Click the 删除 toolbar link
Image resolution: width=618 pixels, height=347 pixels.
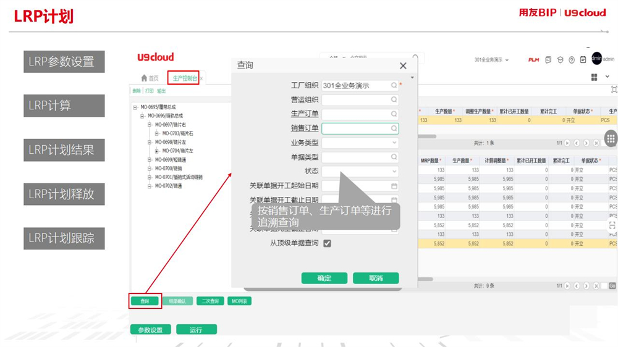[x=137, y=91]
